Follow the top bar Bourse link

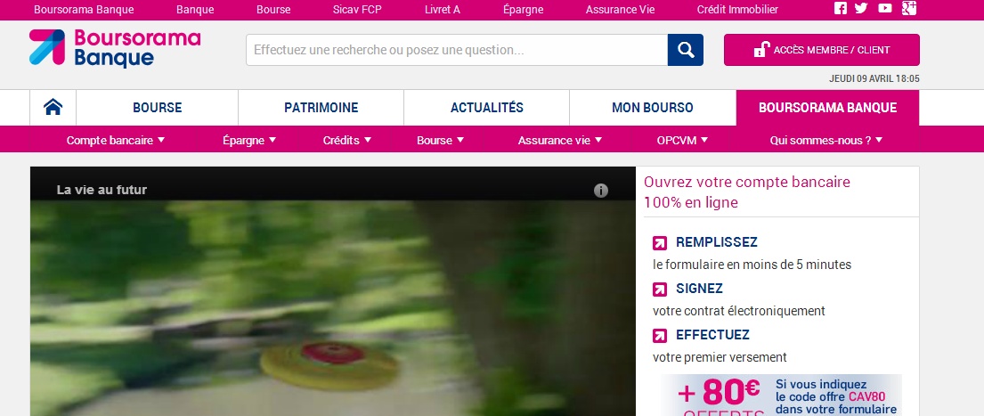273,10
